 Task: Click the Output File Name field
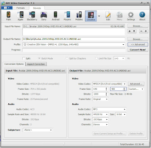pyautogui.click(x=74, y=39)
